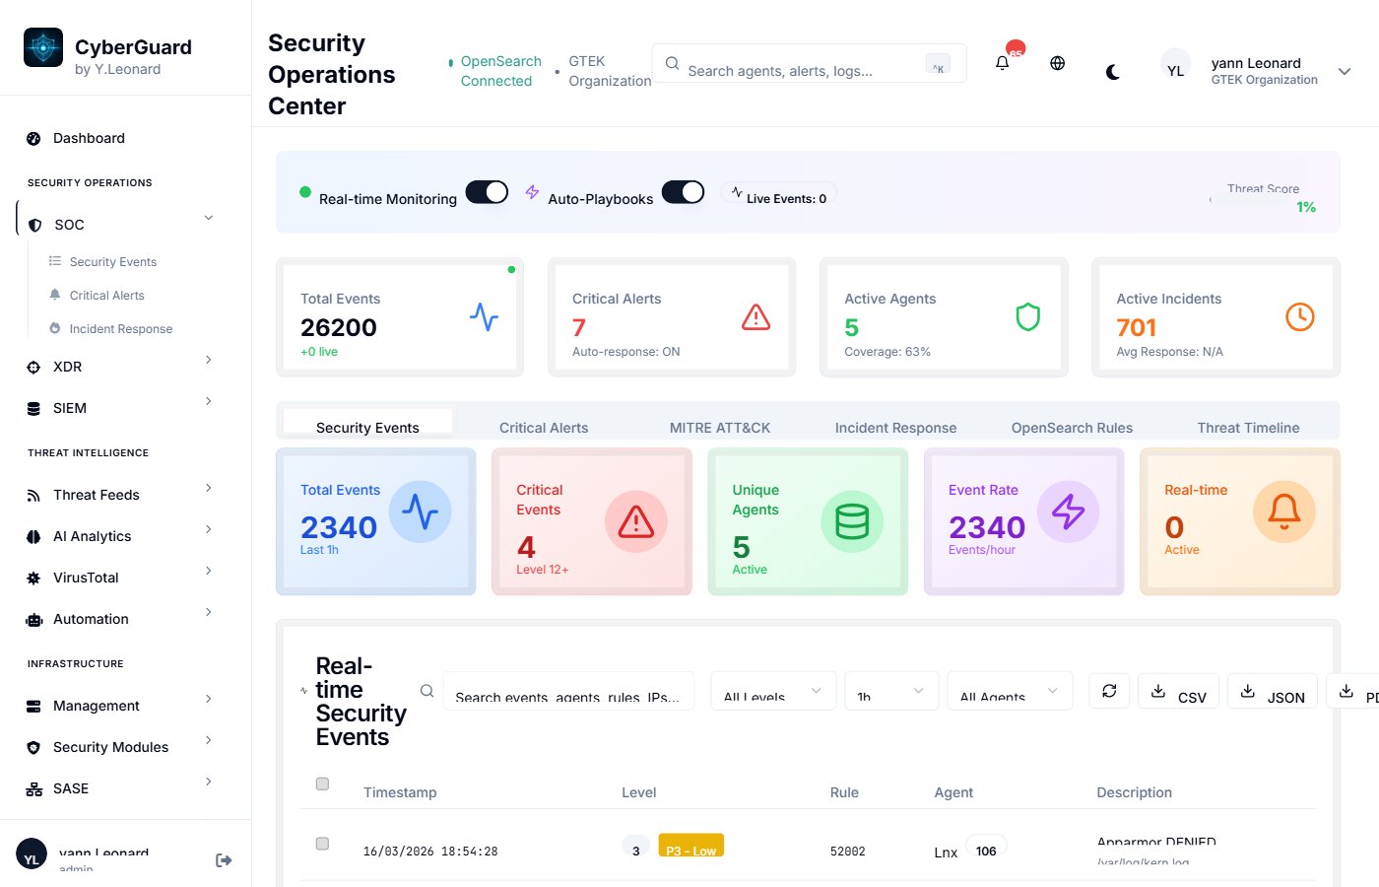Image resolution: width=1379 pixels, height=887 pixels.
Task: Click the globe language icon
Action: (1057, 63)
